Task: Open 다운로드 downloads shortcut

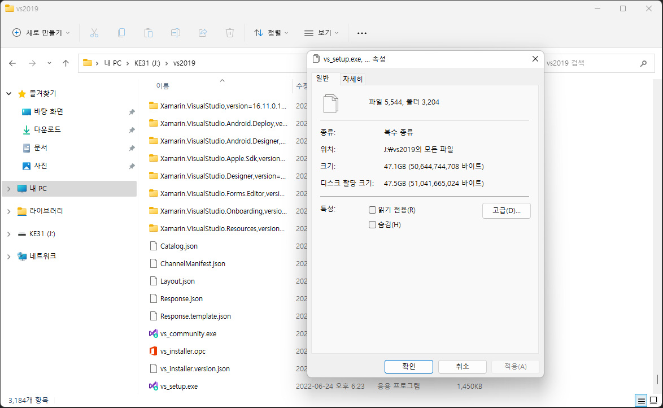Action: 41,129
